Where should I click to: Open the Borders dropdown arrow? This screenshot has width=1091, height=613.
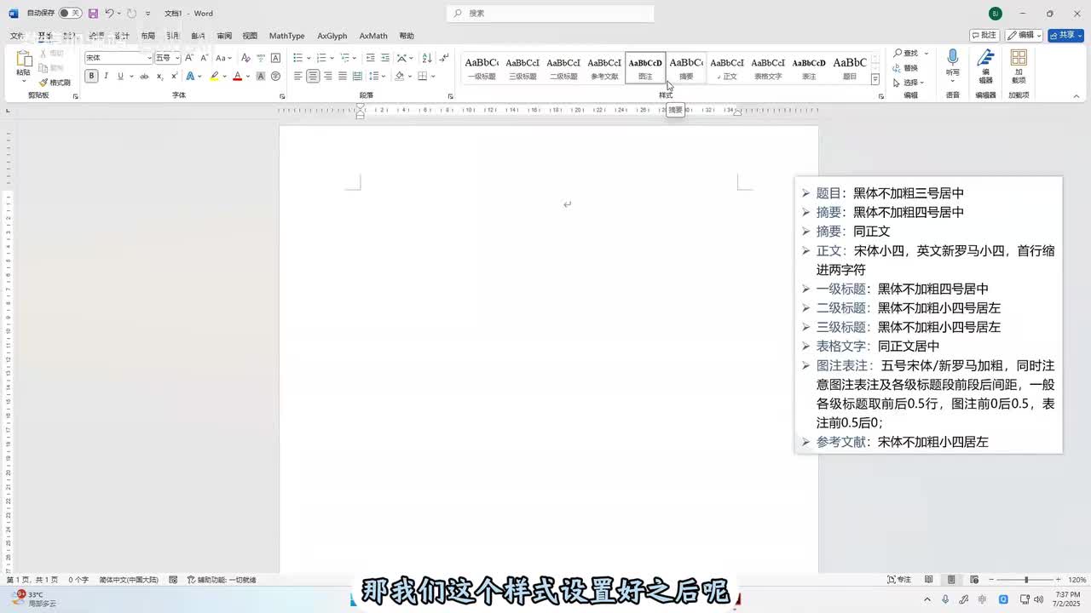click(x=433, y=76)
